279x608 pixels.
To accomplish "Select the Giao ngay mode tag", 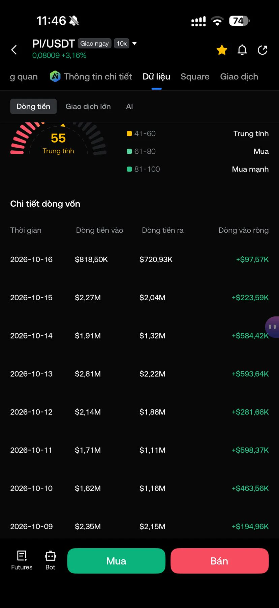I will [x=94, y=44].
